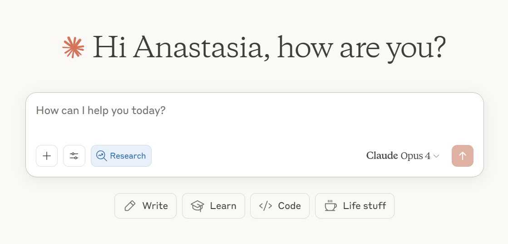Open the plus attachment menu
The height and width of the screenshot is (244, 508).
pyautogui.click(x=47, y=156)
